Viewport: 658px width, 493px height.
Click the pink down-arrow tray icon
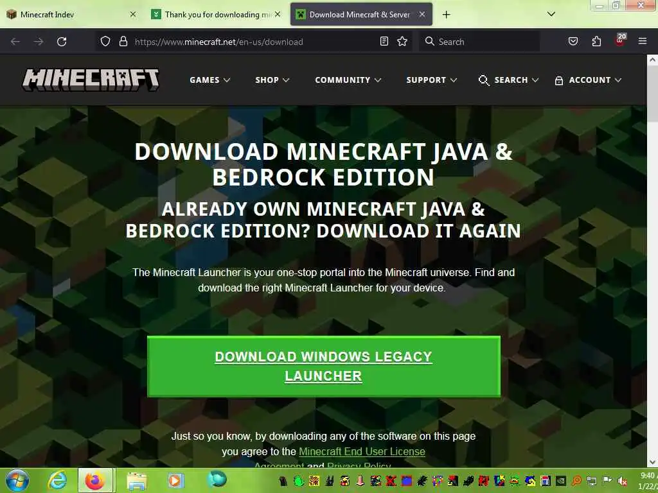point(360,481)
